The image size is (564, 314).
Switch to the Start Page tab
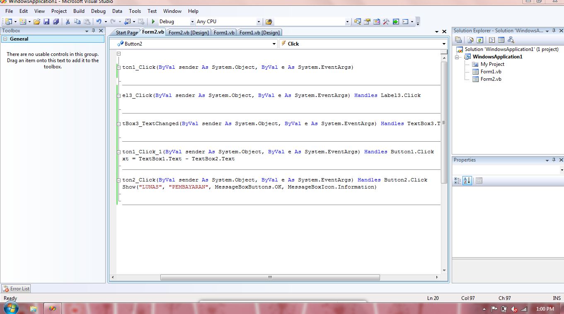pos(127,33)
